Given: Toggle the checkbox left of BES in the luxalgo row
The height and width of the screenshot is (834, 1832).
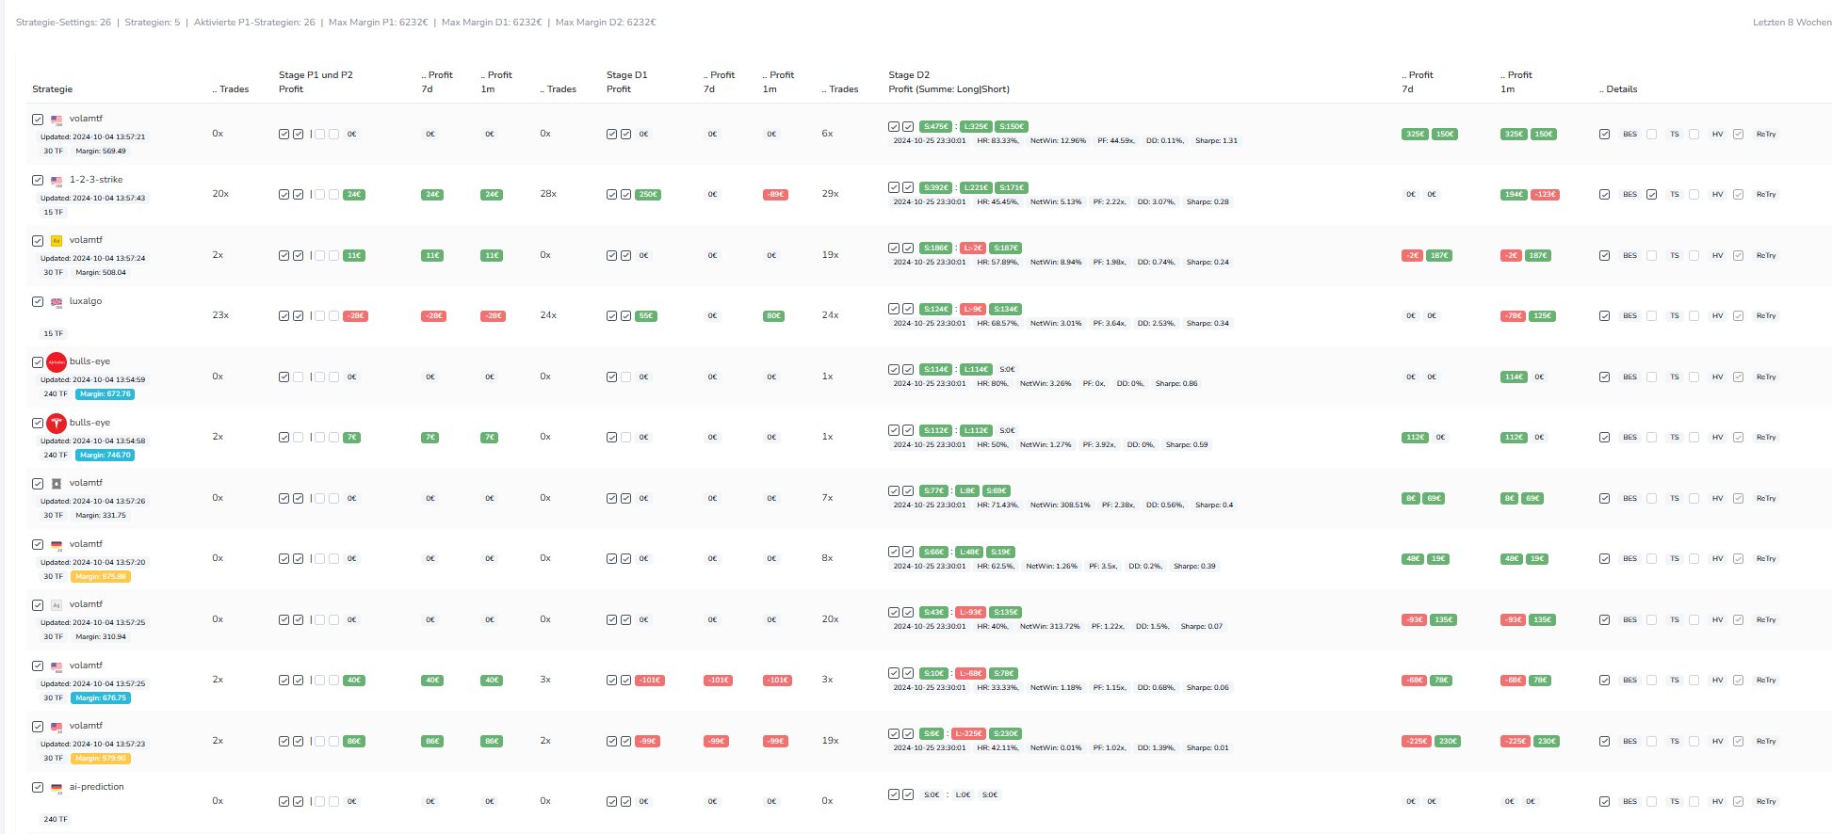Looking at the screenshot, I should coord(1604,316).
